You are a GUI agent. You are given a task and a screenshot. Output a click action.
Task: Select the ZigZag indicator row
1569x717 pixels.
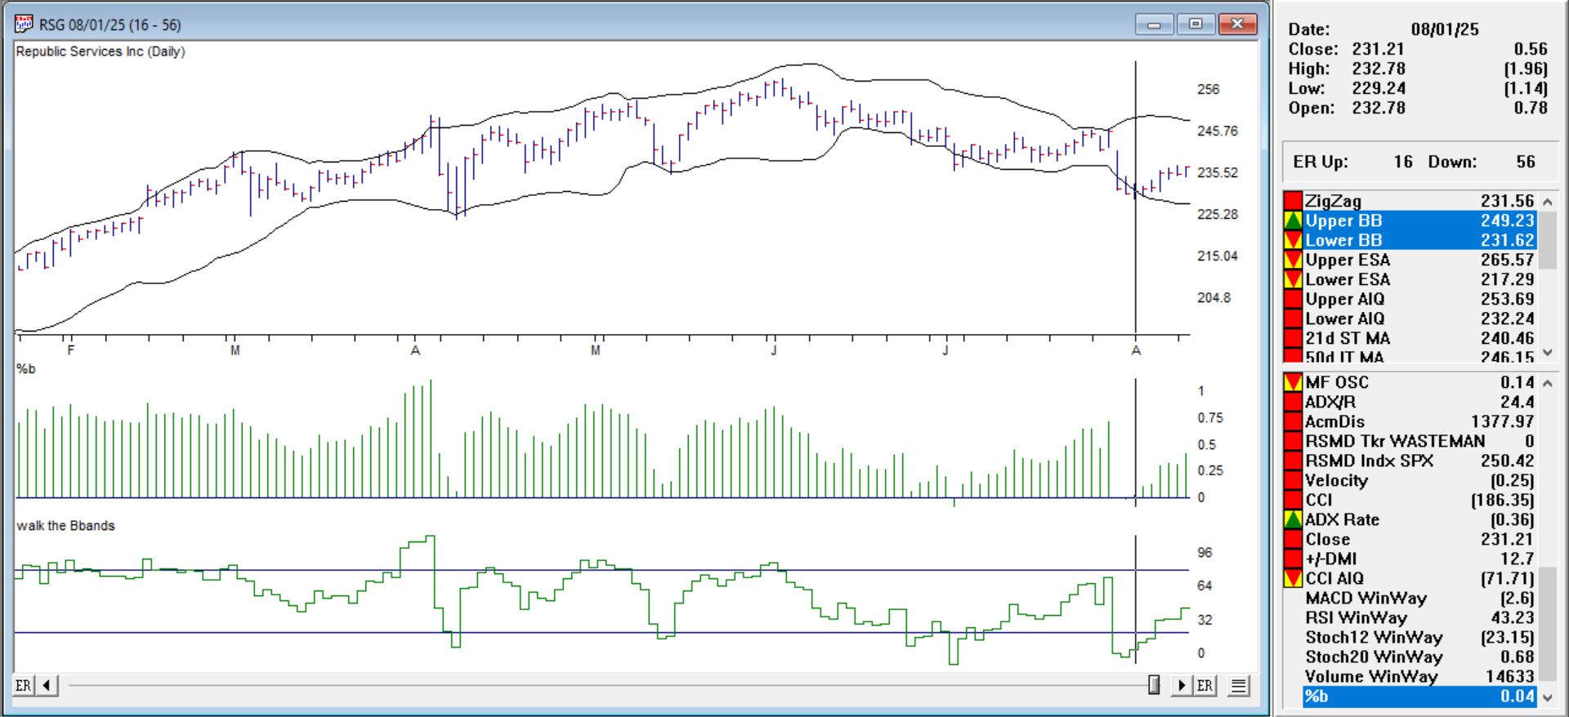pyautogui.click(x=1419, y=201)
